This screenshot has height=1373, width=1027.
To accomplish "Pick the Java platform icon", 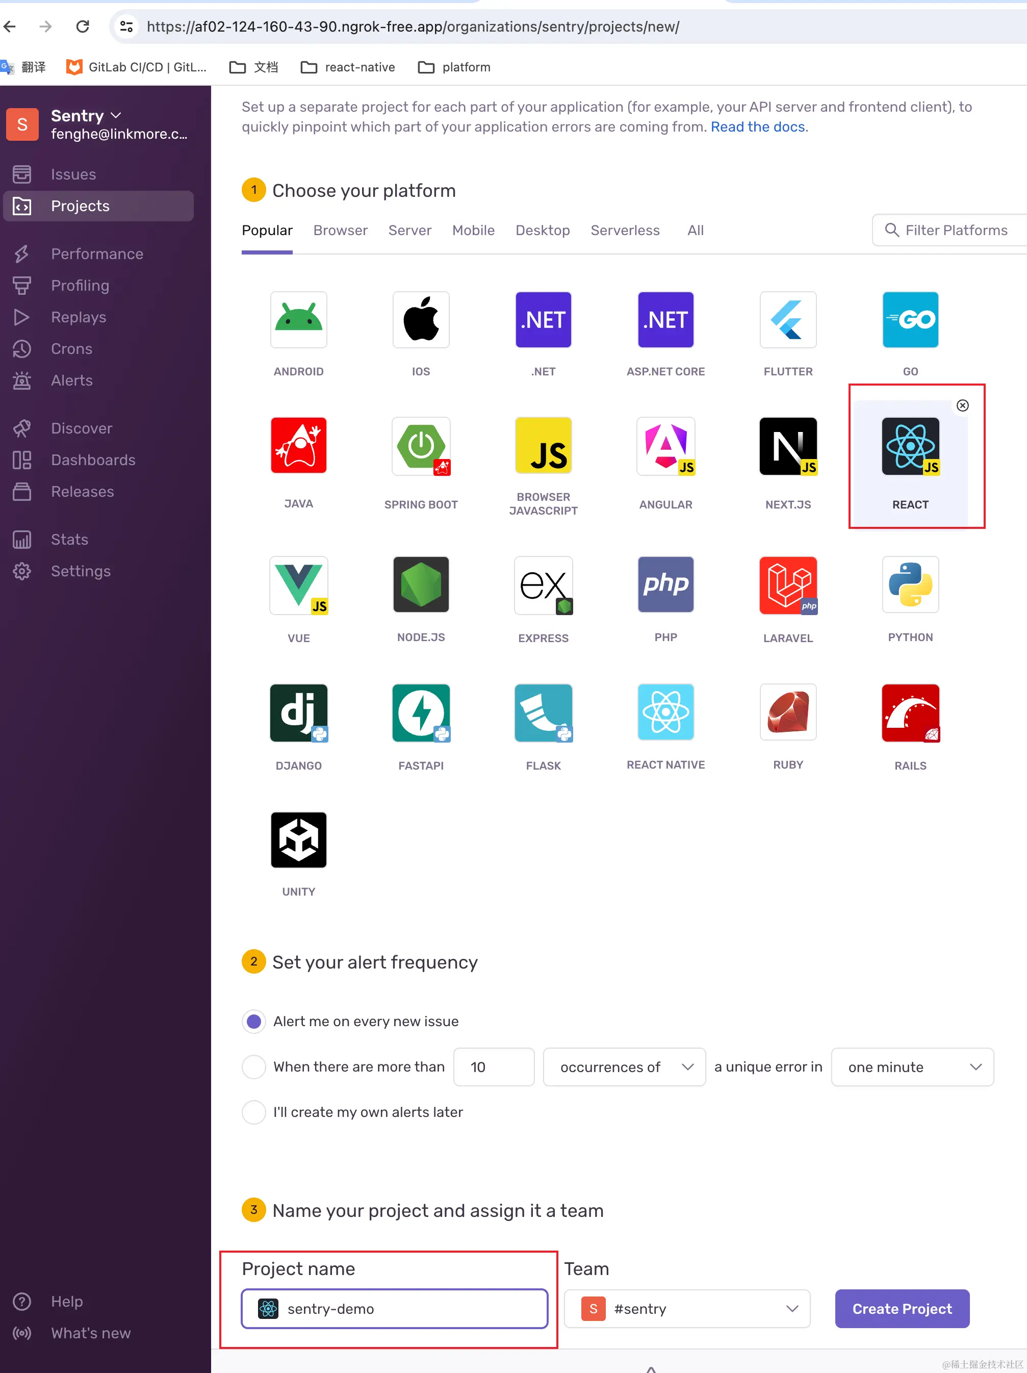I will tap(298, 445).
